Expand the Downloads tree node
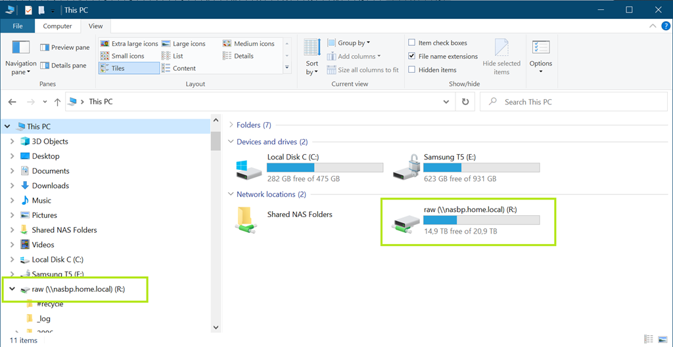This screenshot has width=673, height=347. click(12, 186)
